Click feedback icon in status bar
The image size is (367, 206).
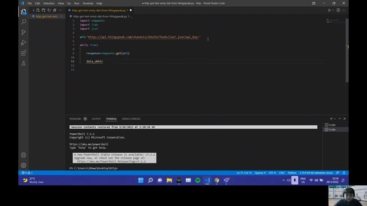pyautogui.click(x=338, y=173)
